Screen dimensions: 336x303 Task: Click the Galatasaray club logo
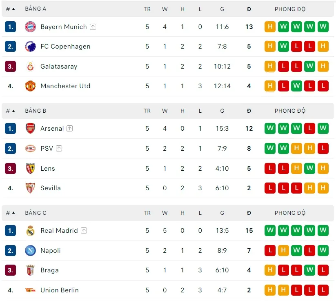[x=31, y=67]
